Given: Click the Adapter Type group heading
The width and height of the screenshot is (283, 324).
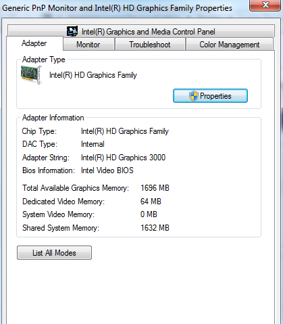Looking at the screenshot, I should [x=44, y=60].
